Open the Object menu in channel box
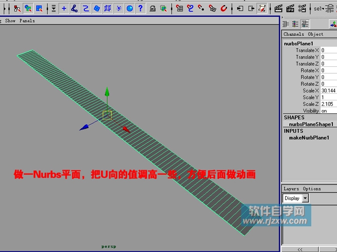This screenshot has height=252, width=337. 315,34
